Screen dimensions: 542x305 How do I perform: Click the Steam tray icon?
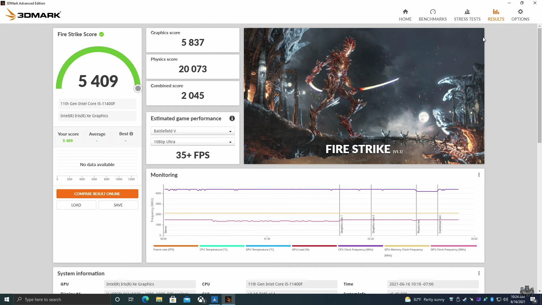[465, 299]
